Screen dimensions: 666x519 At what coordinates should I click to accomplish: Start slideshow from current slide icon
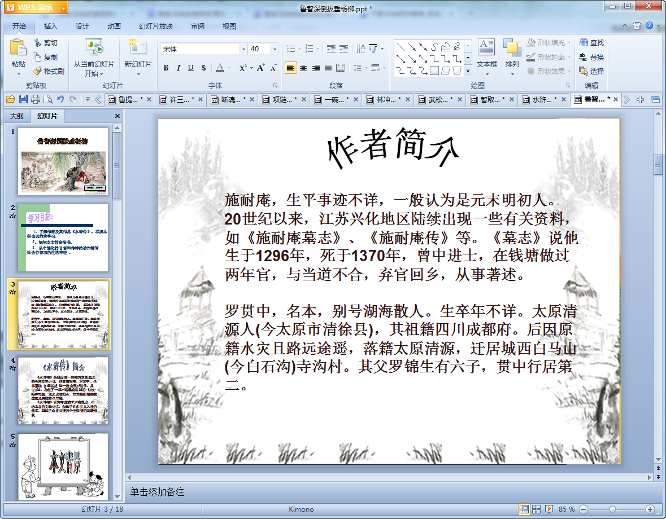94,47
